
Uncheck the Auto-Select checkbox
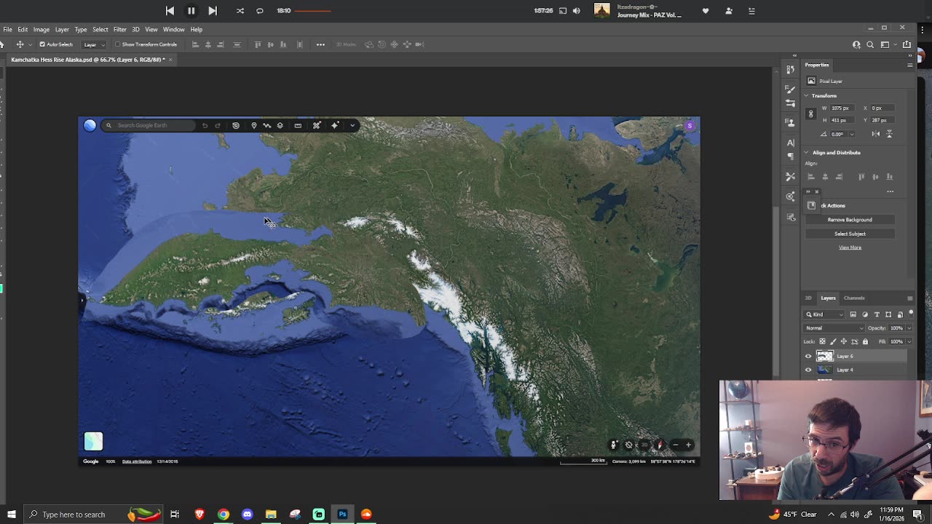click(42, 44)
